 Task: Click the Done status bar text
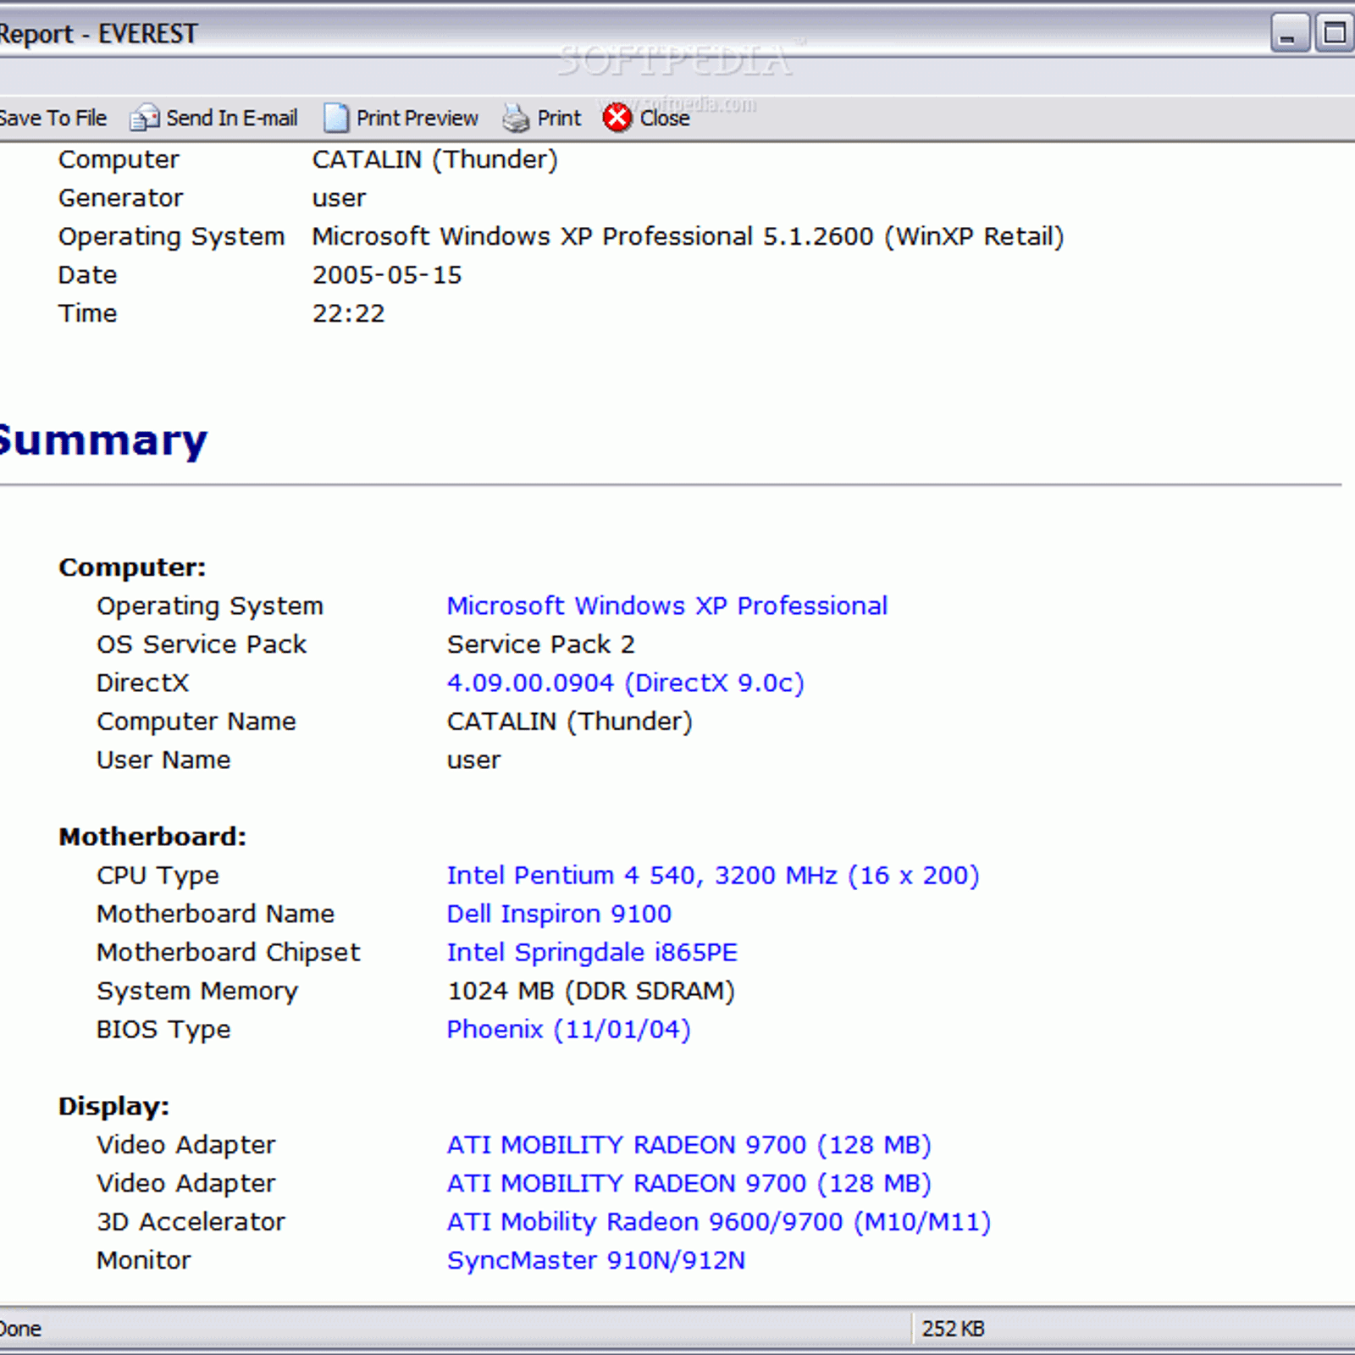(x=19, y=1329)
